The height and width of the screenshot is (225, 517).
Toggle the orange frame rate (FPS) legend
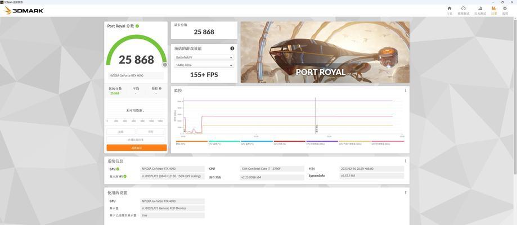click(x=192, y=142)
